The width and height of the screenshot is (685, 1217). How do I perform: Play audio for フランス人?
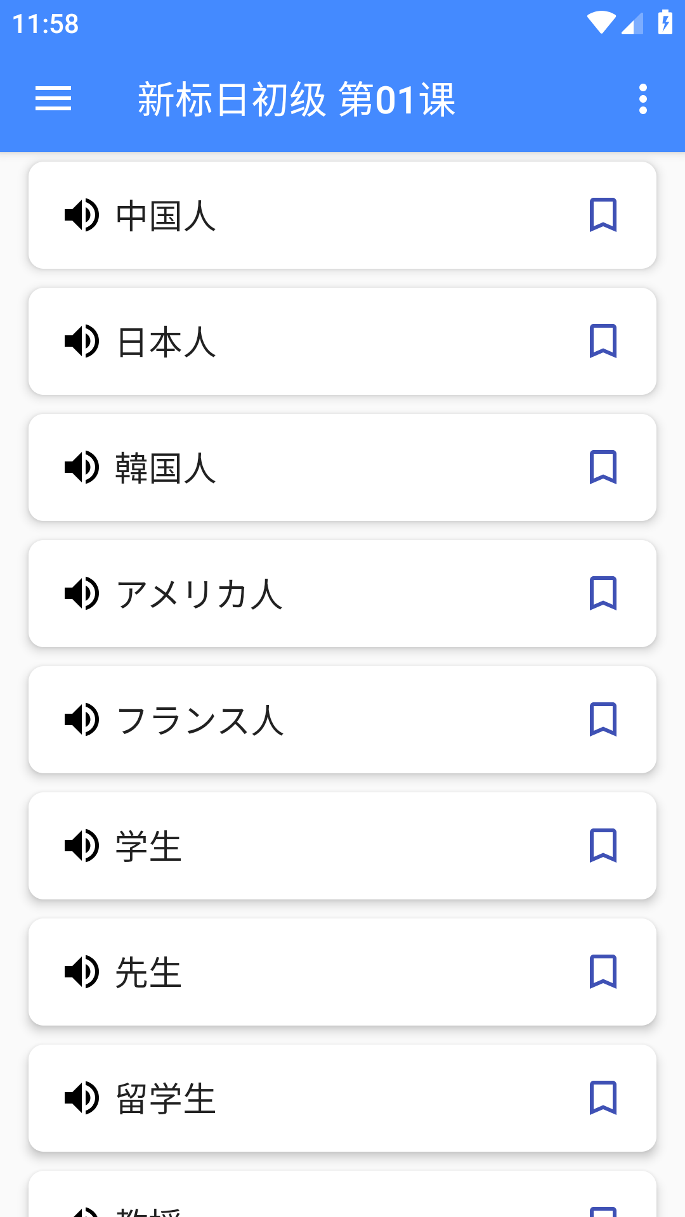[x=82, y=719]
